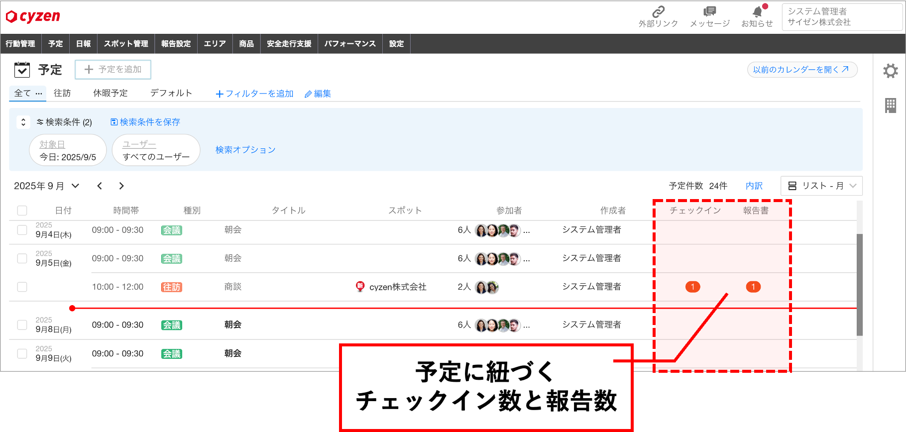Click the 予定を追加 button
This screenshot has height=432, width=906.
tap(113, 69)
